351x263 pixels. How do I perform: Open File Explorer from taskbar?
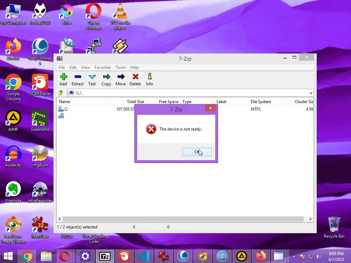[x=46, y=256]
